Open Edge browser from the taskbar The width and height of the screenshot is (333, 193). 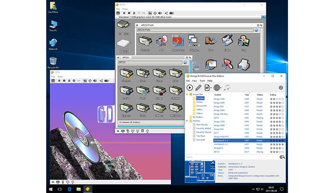coord(69,189)
